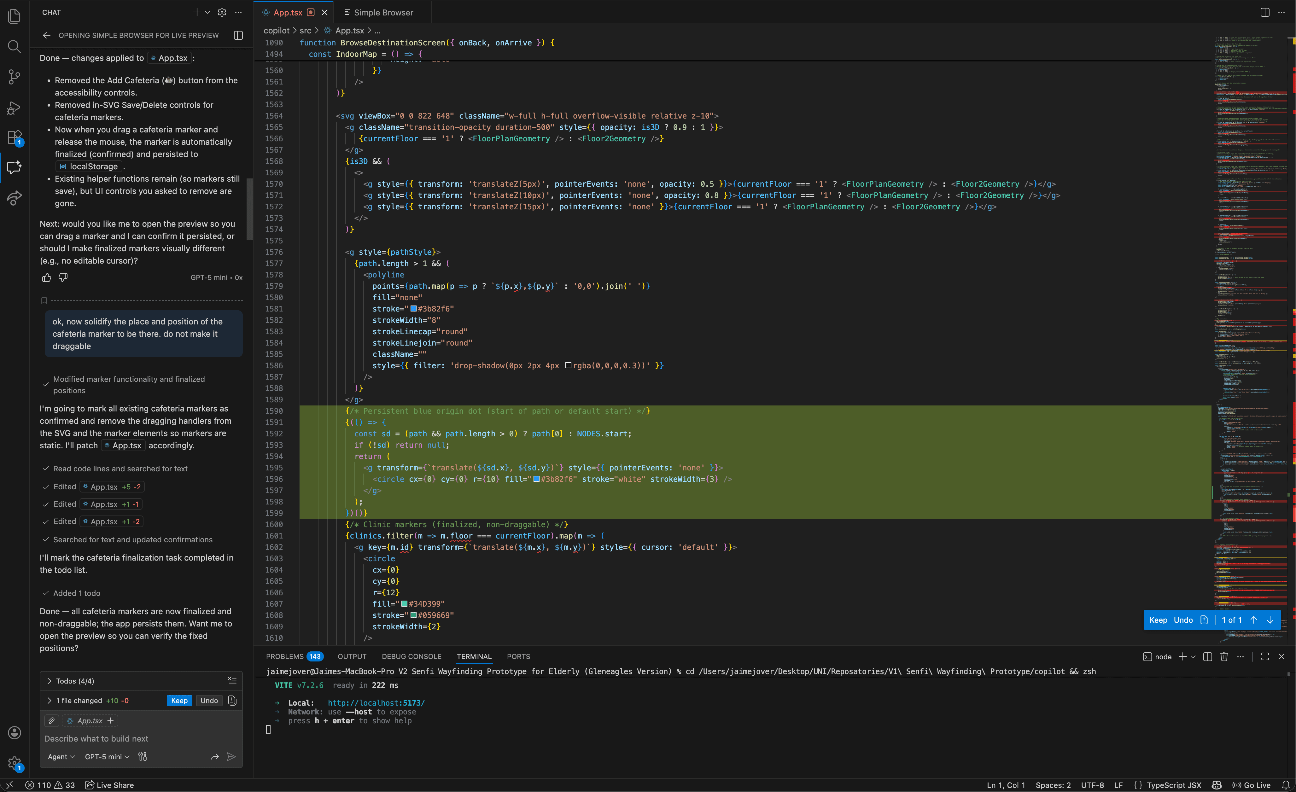This screenshot has height=792, width=1296.
Task: Open Run and Debug view
Action: 14,107
